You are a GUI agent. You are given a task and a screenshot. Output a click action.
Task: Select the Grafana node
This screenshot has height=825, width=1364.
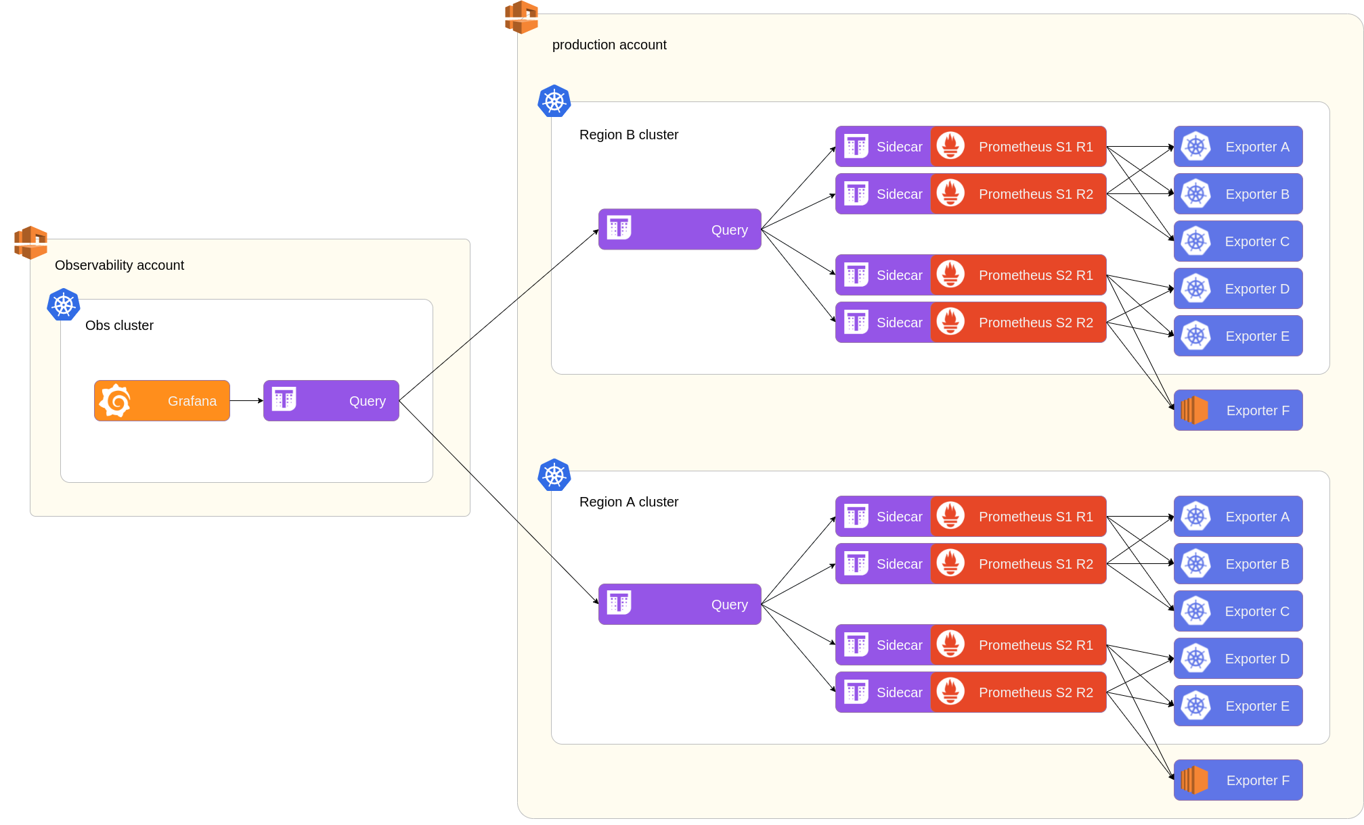click(x=162, y=401)
